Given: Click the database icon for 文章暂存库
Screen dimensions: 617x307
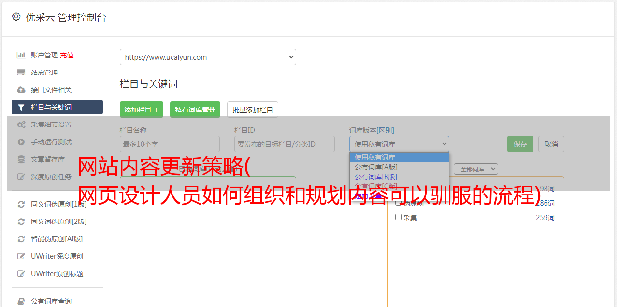Looking at the screenshot, I should coord(21,159).
